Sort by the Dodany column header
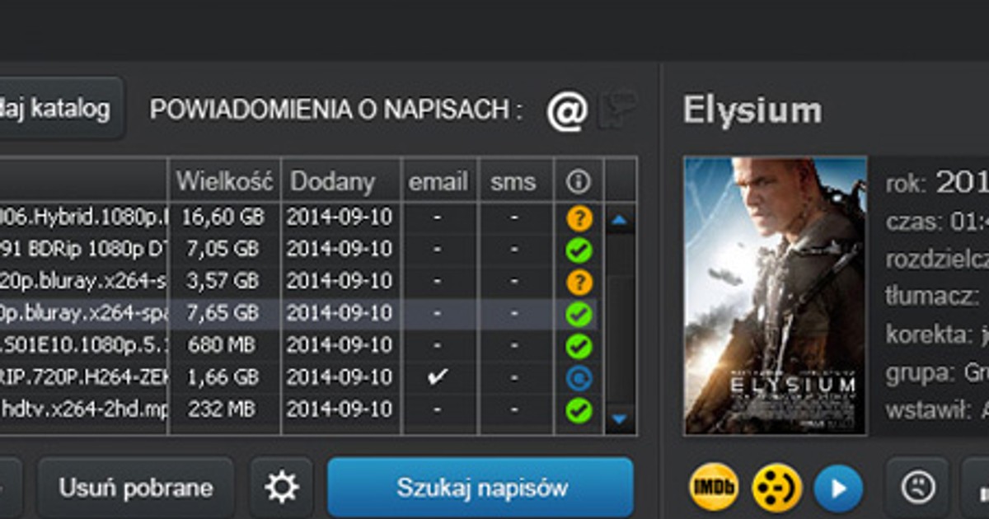Image resolution: width=989 pixels, height=519 pixels. [331, 181]
